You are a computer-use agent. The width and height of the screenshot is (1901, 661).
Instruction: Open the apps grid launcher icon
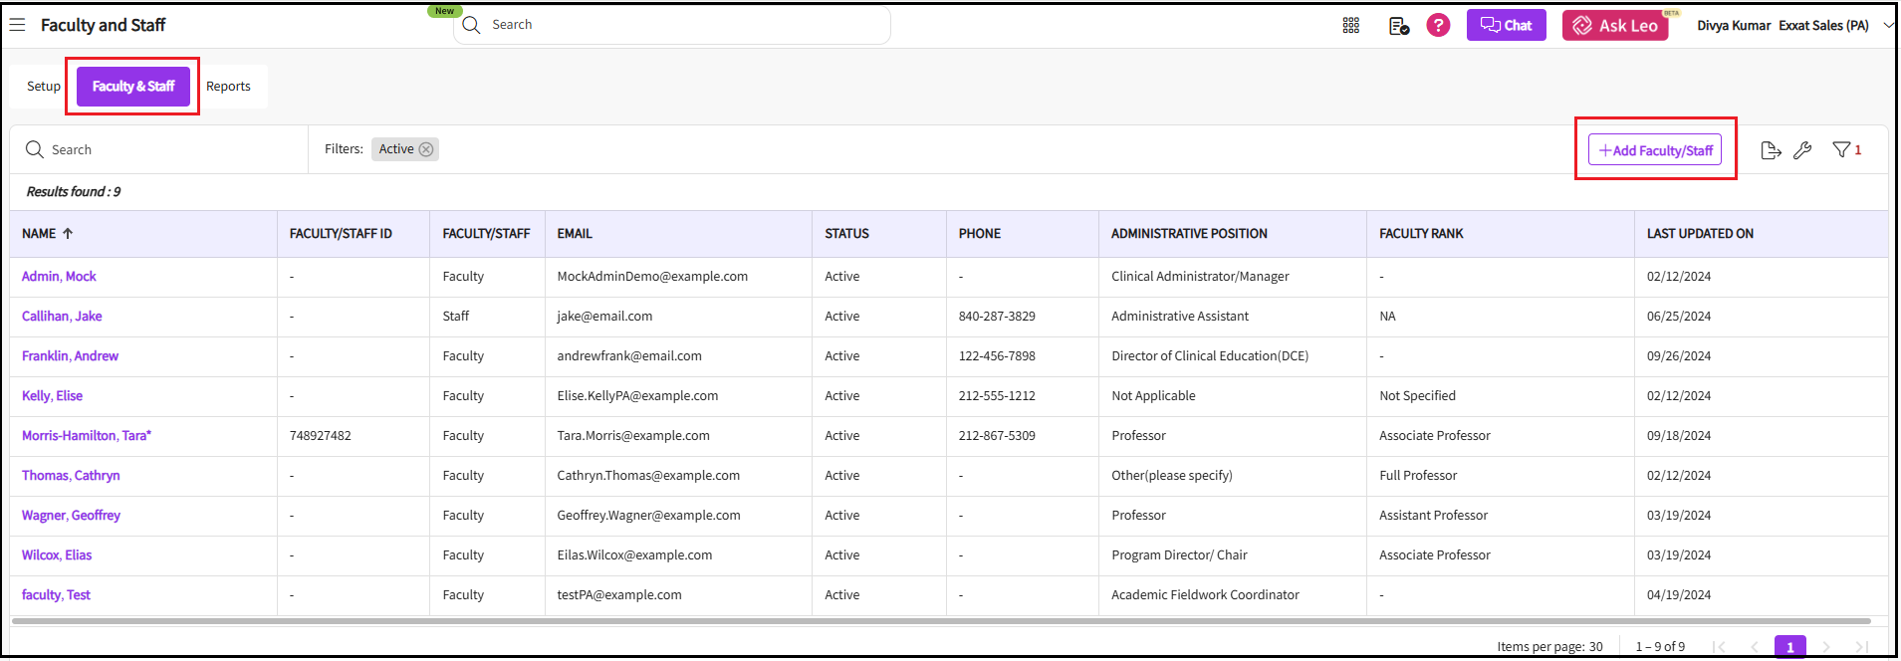click(x=1350, y=26)
